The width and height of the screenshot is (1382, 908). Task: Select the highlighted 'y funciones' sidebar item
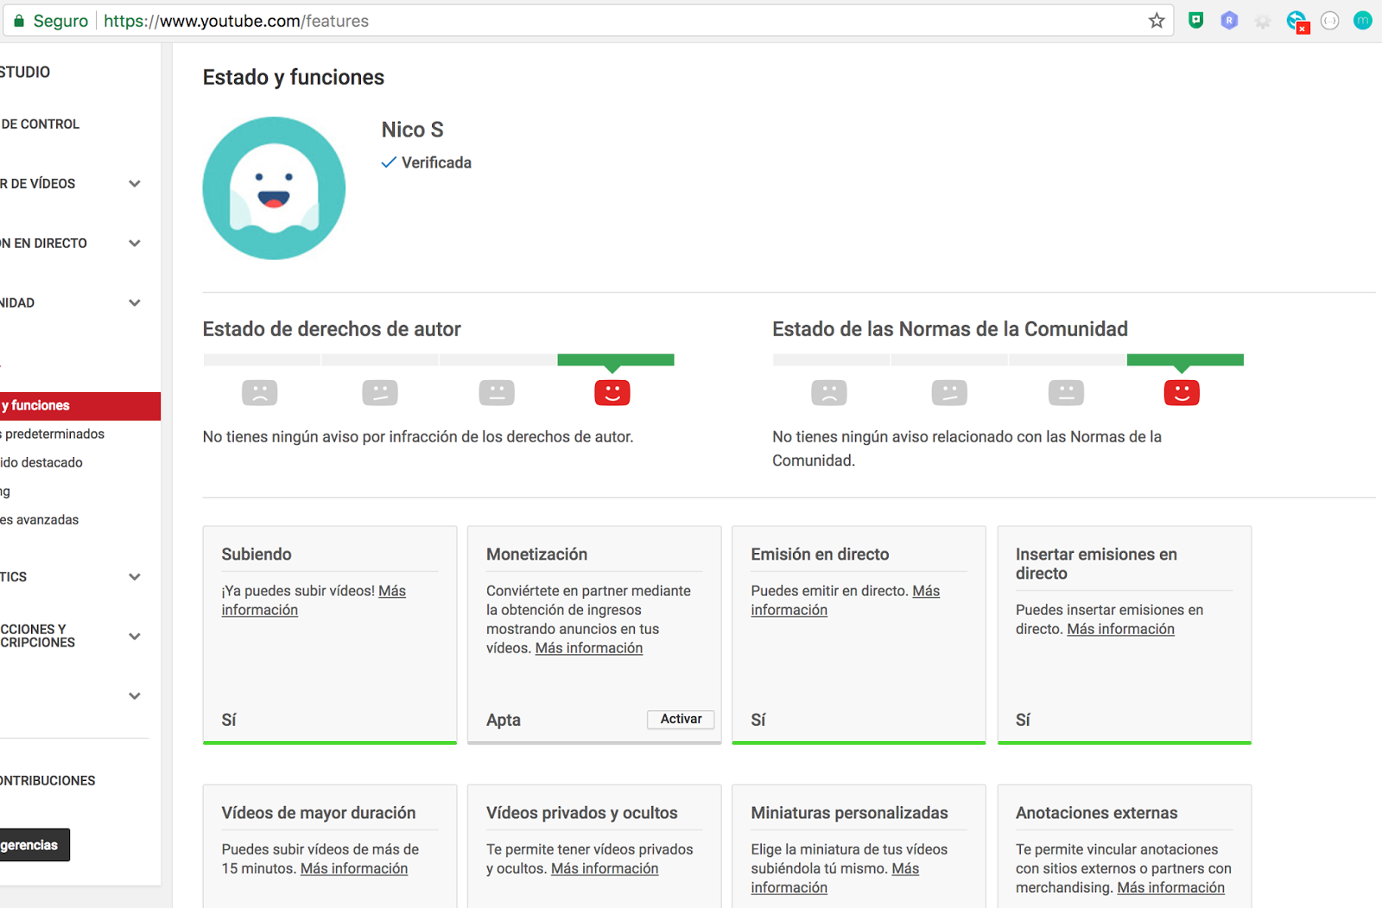point(80,406)
